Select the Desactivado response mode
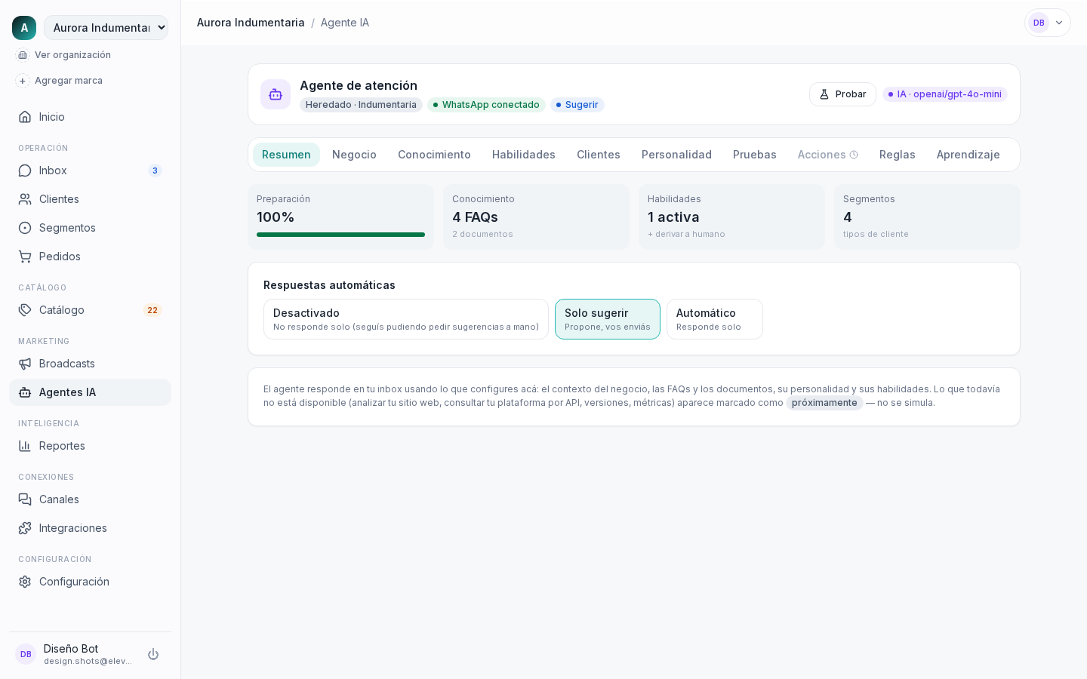 [406, 319]
